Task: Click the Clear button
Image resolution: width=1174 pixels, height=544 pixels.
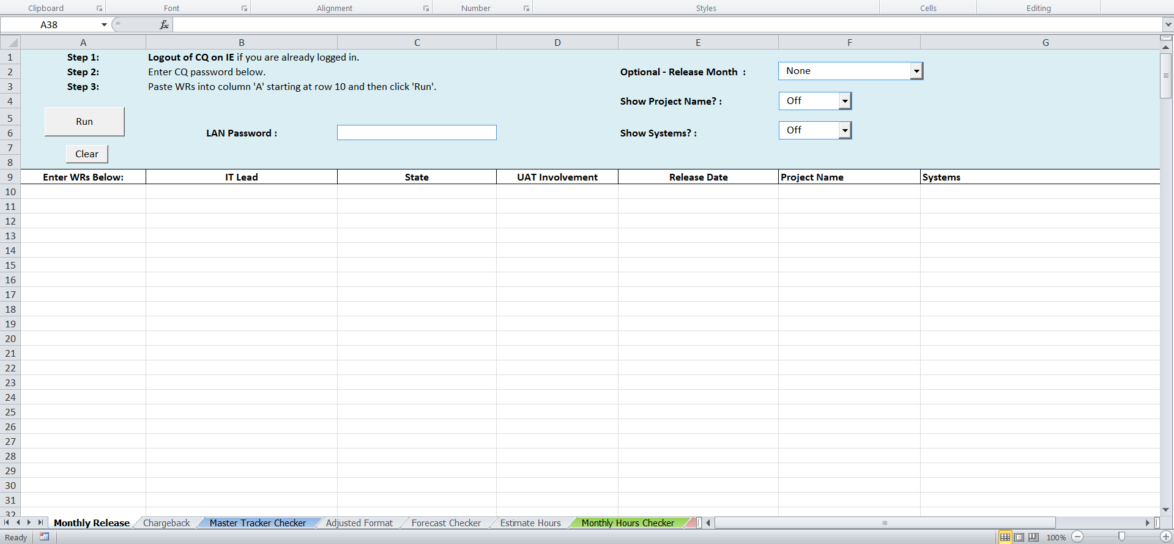Action: click(x=87, y=154)
